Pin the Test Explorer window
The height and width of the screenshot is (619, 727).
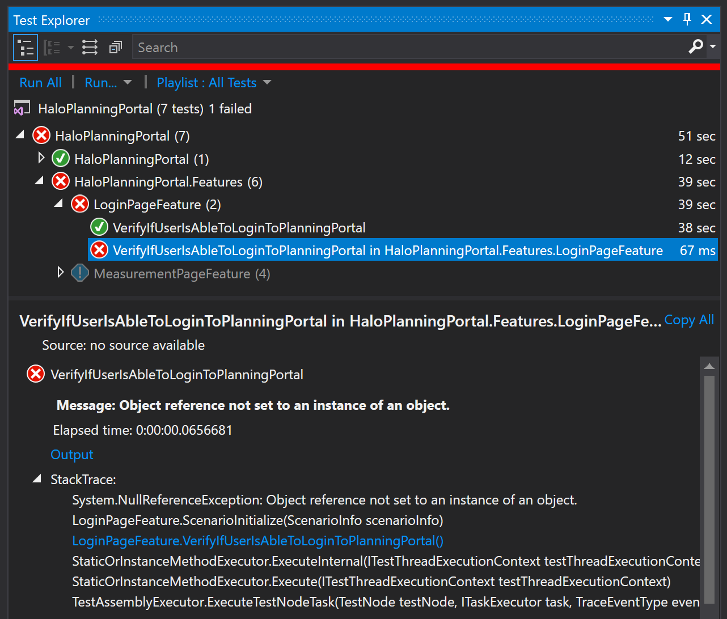687,19
